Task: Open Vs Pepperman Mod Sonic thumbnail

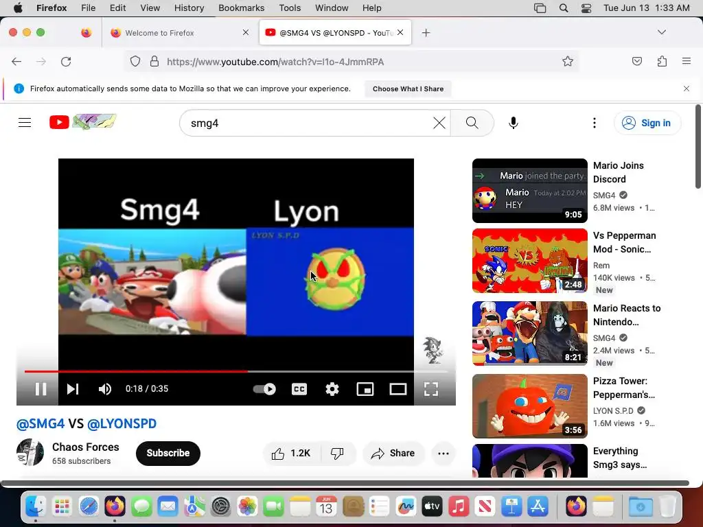Action: [530, 261]
